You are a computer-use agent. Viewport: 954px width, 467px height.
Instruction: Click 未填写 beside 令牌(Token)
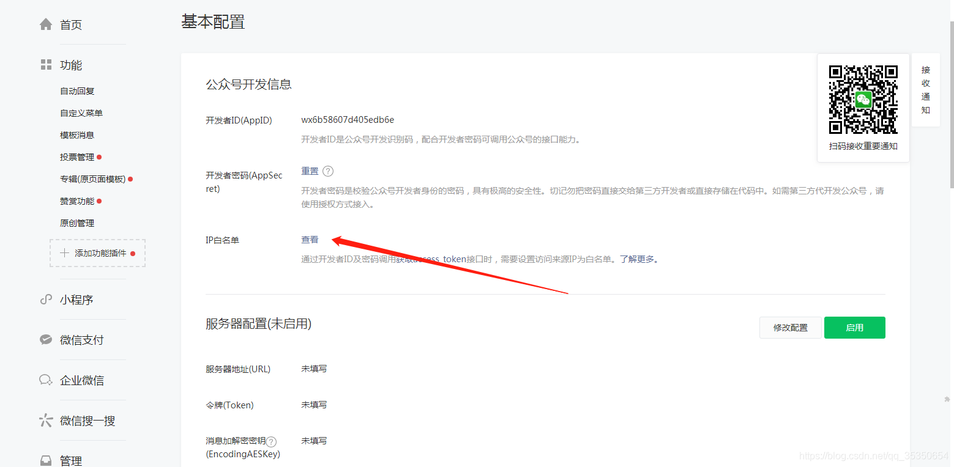[x=314, y=405]
